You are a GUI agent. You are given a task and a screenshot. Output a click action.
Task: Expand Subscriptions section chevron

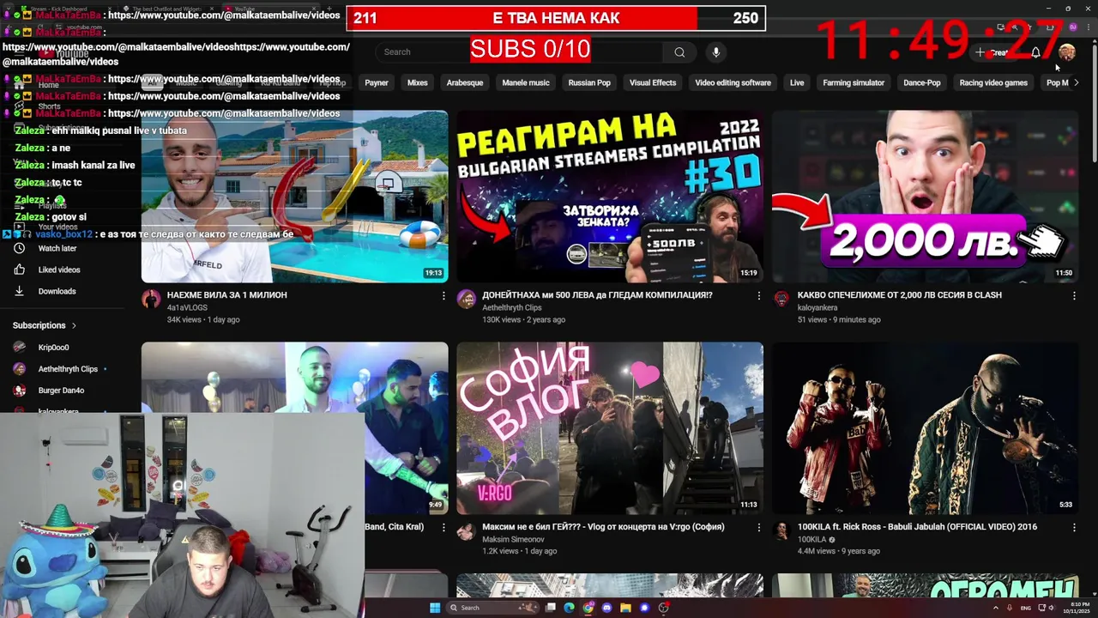tap(74, 325)
